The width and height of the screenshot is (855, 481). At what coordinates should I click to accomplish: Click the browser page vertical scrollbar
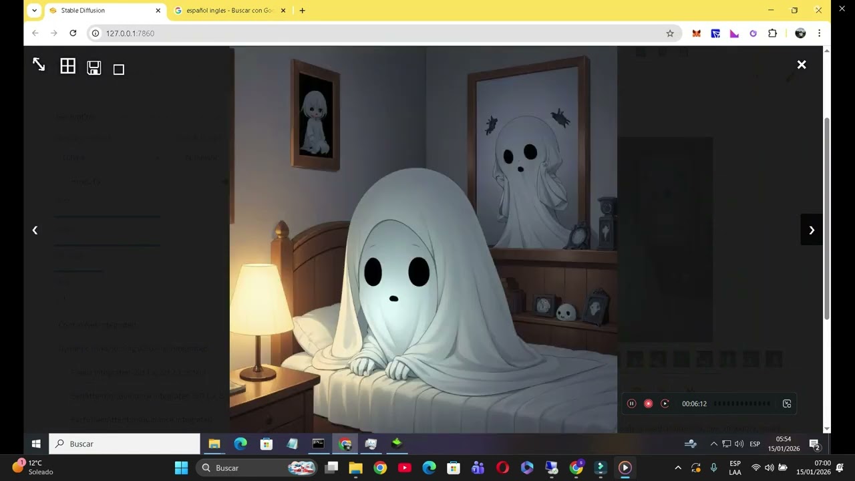click(x=827, y=218)
